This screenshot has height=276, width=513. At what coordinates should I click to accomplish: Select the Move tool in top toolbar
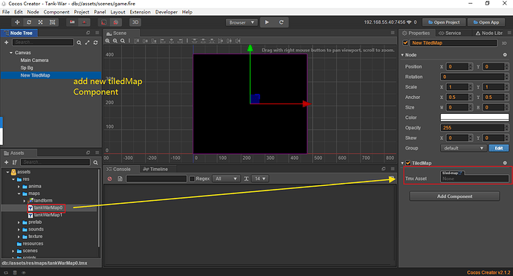[x=17, y=22]
